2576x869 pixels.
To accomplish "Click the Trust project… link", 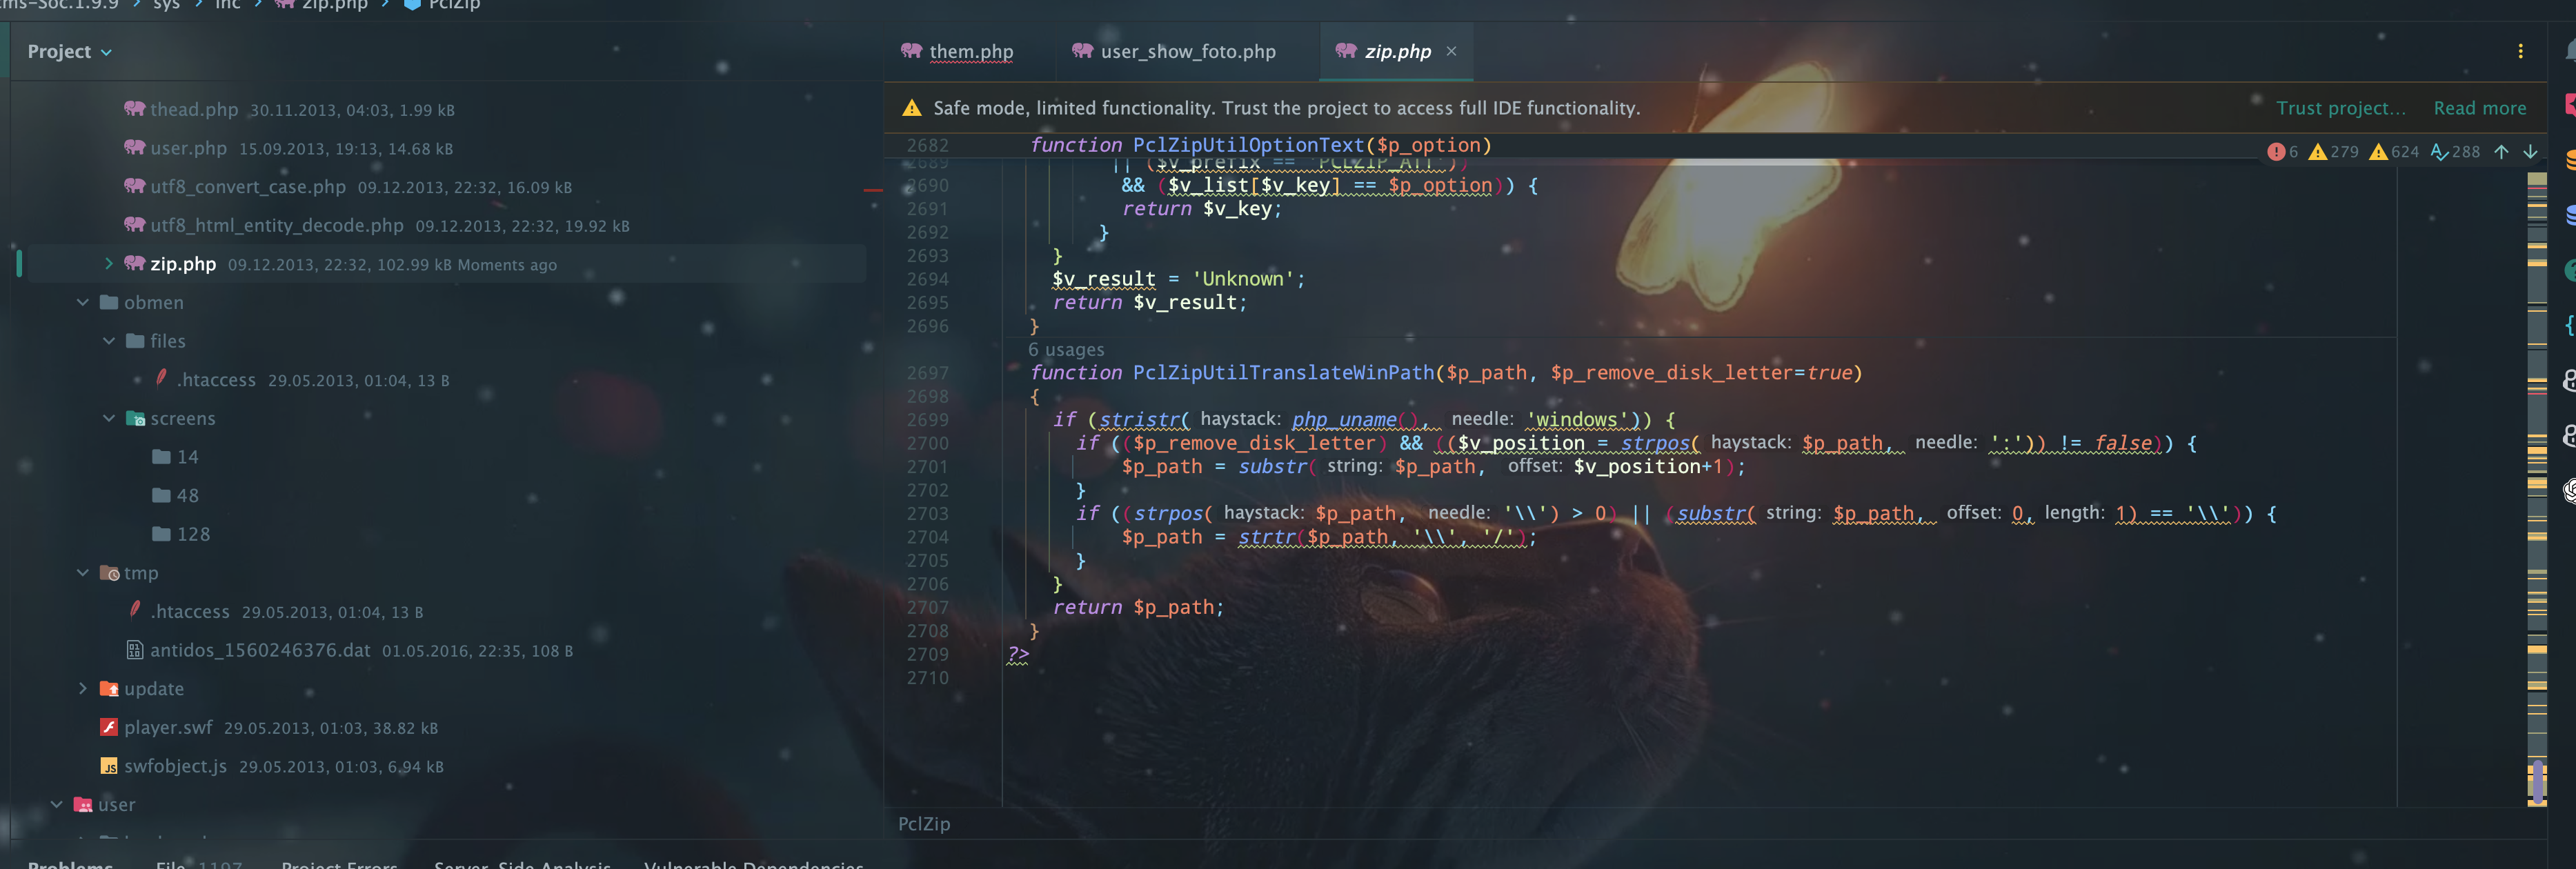I will (2340, 108).
